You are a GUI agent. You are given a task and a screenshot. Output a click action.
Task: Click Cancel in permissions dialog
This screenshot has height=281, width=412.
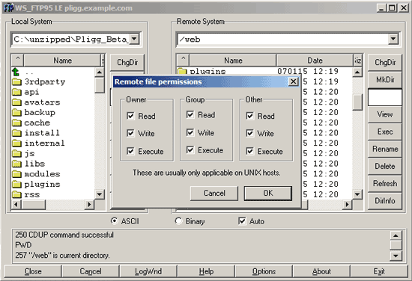(214, 194)
